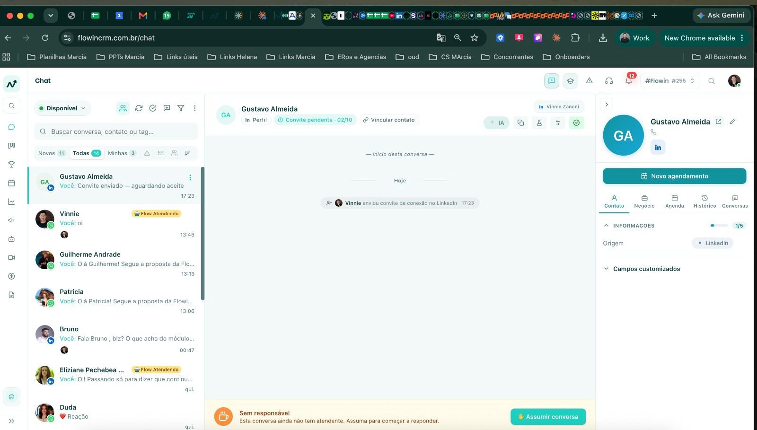Toggle the team view icon beside Disponível
Image resolution: width=757 pixels, height=430 pixels.
[x=123, y=108]
